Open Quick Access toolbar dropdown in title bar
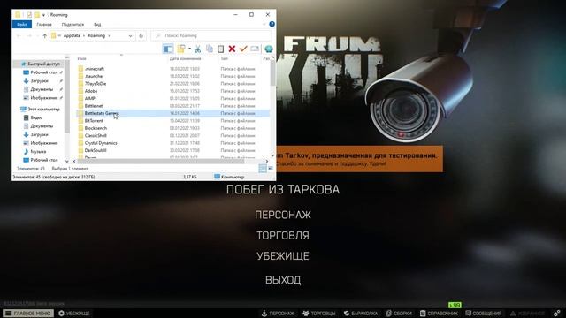This screenshot has width=566, height=318. pyautogui.click(x=43, y=15)
